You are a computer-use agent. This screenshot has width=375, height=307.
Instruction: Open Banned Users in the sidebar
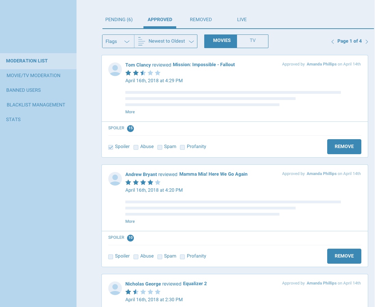(24, 90)
